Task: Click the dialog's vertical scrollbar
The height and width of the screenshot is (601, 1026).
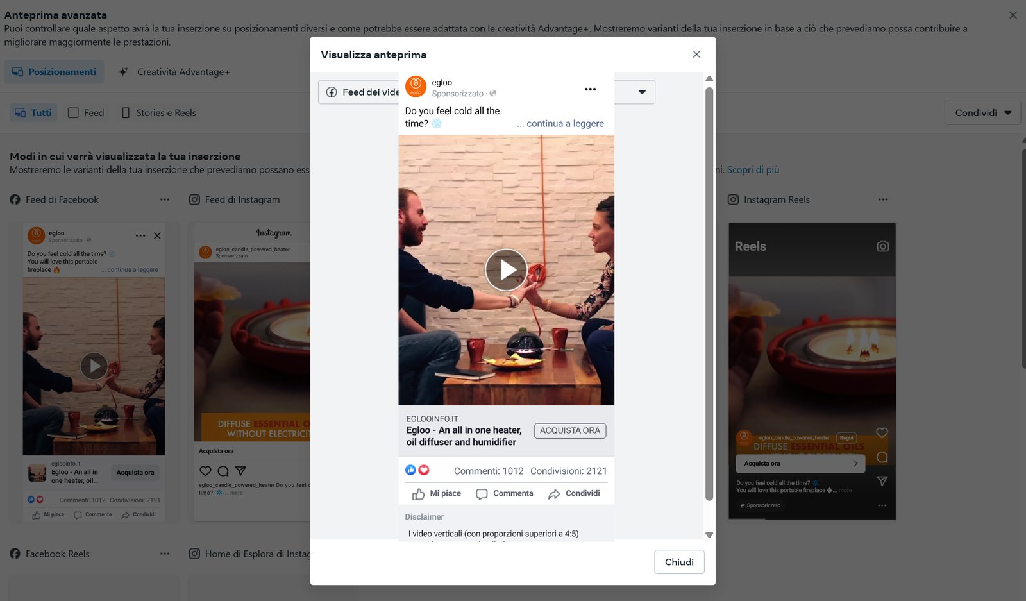Action: pos(709,294)
